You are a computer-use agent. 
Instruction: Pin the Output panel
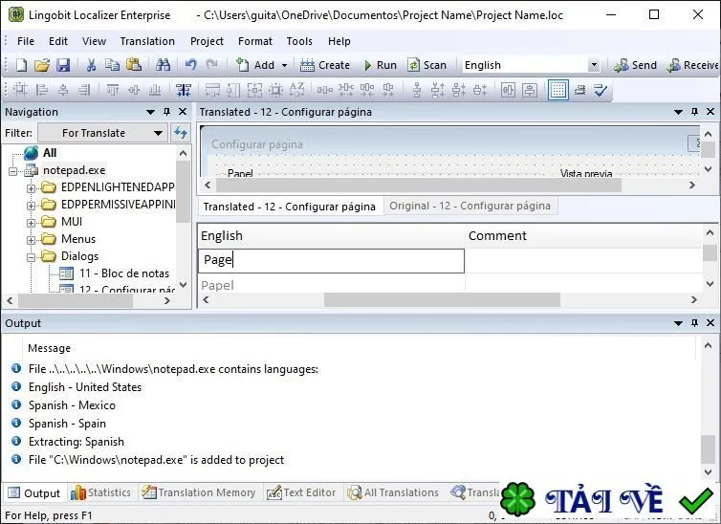coord(694,323)
